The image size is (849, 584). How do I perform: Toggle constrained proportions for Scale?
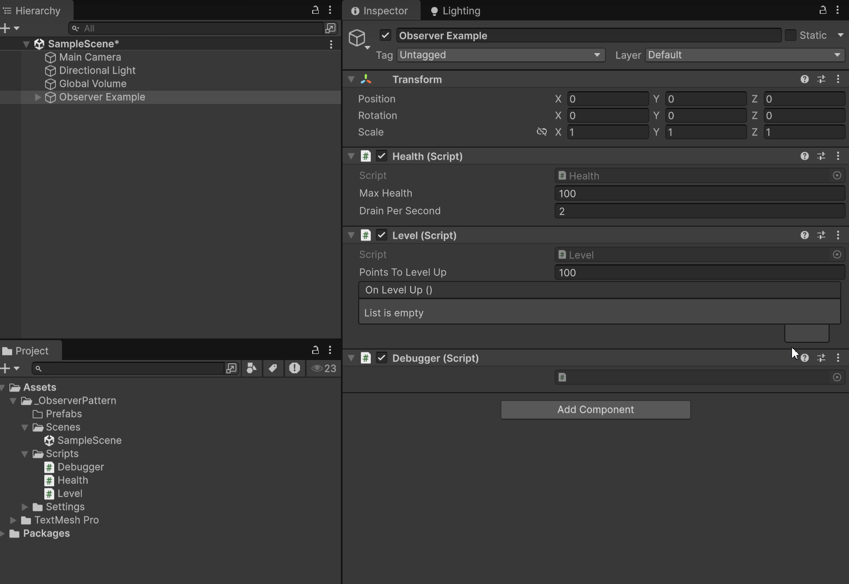coord(542,132)
